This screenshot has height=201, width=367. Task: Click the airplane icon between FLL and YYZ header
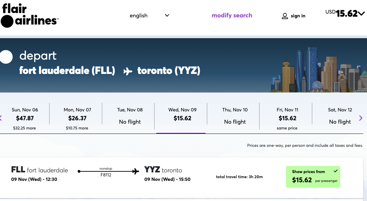pyautogui.click(x=128, y=71)
